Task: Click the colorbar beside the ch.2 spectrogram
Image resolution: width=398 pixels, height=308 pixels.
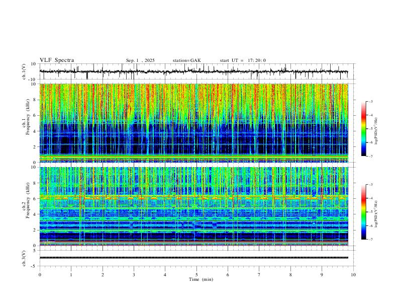Action: pyautogui.click(x=364, y=212)
